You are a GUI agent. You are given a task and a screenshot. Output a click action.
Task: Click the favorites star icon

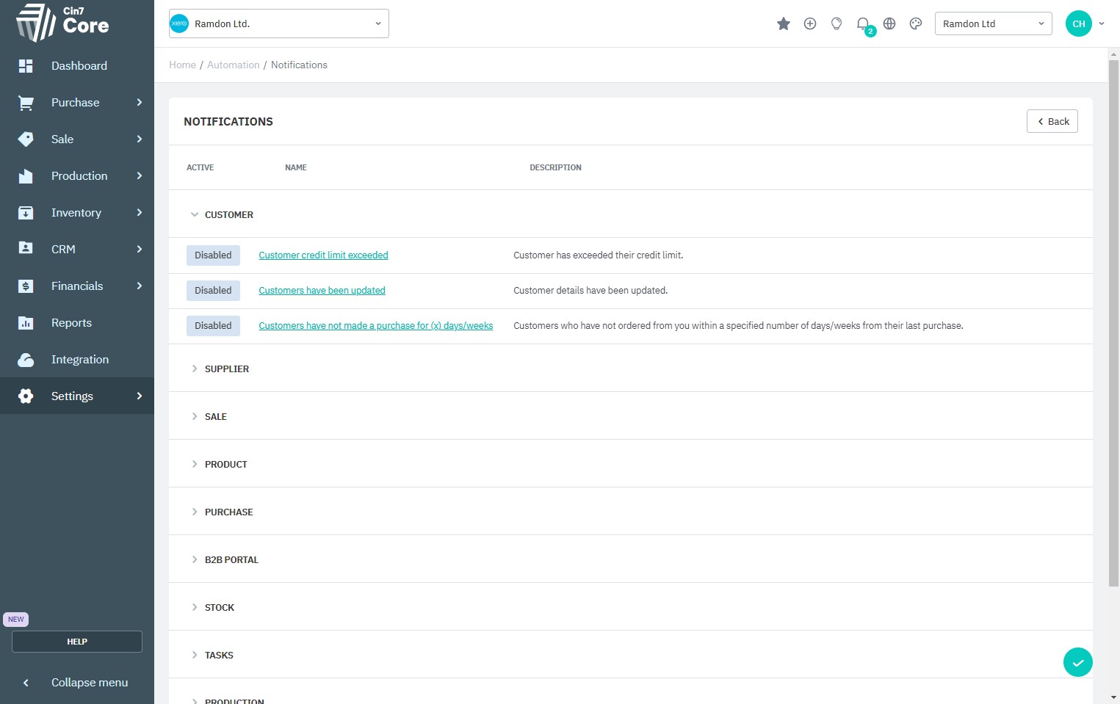[783, 23]
